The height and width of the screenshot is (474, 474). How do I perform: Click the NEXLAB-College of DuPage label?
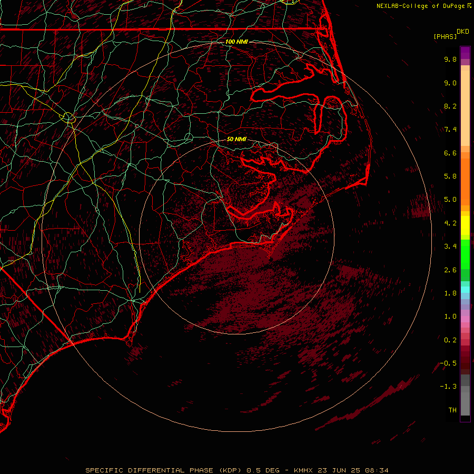click(421, 6)
